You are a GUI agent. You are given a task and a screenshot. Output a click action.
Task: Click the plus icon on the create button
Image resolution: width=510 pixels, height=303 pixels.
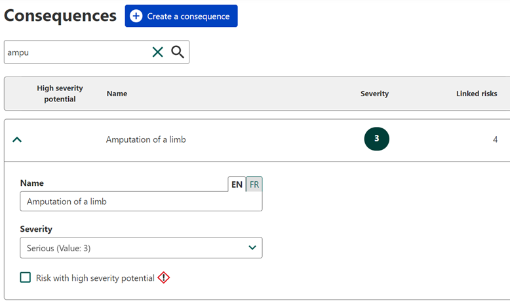(x=136, y=16)
